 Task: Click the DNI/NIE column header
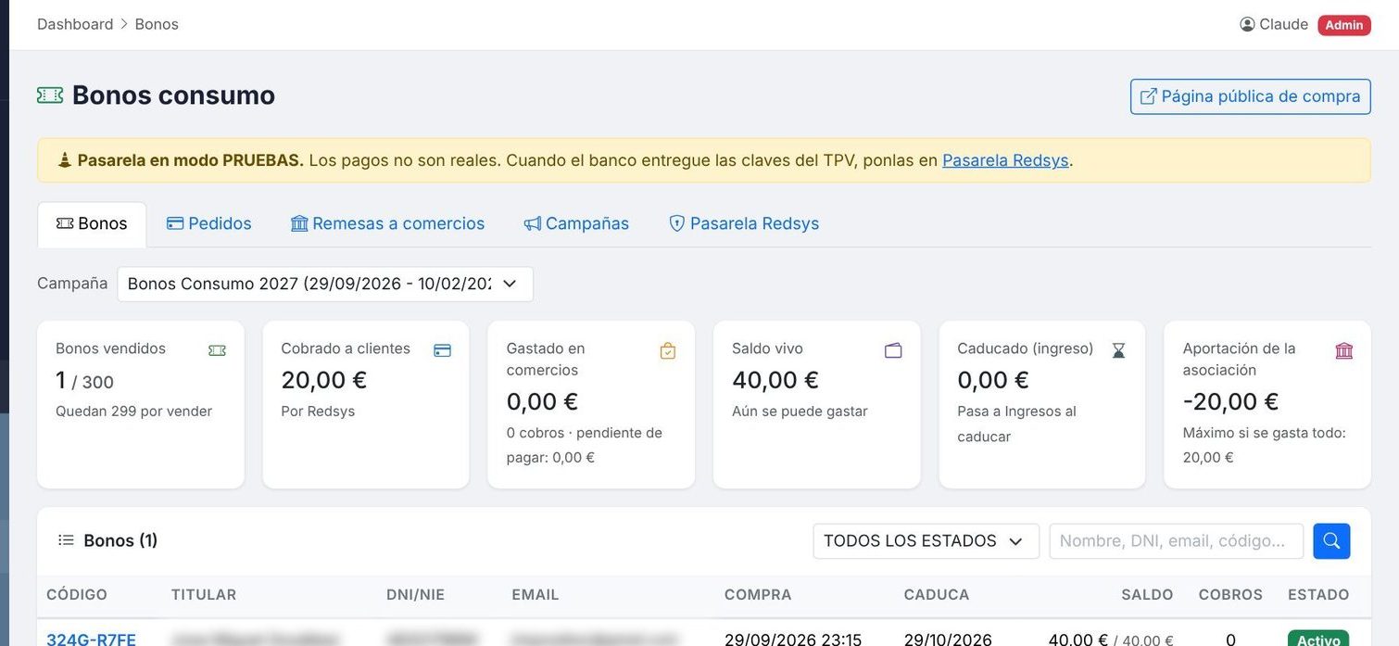pos(415,595)
